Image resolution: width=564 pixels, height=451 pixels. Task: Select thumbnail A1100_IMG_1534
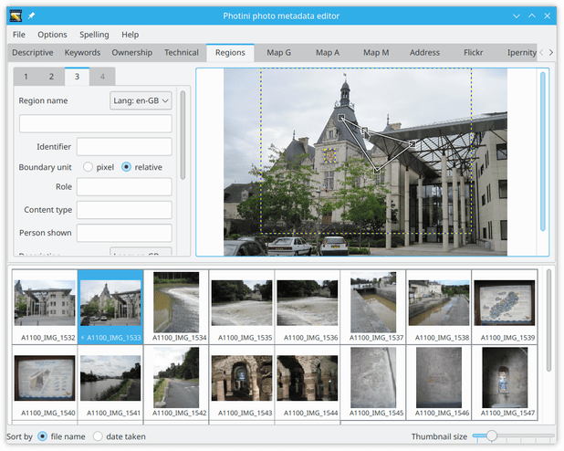coord(176,307)
